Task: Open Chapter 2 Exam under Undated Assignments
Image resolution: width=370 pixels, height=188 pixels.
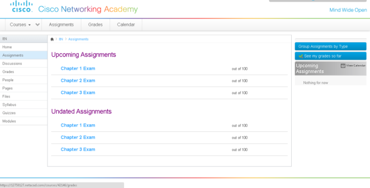Action: (78, 137)
